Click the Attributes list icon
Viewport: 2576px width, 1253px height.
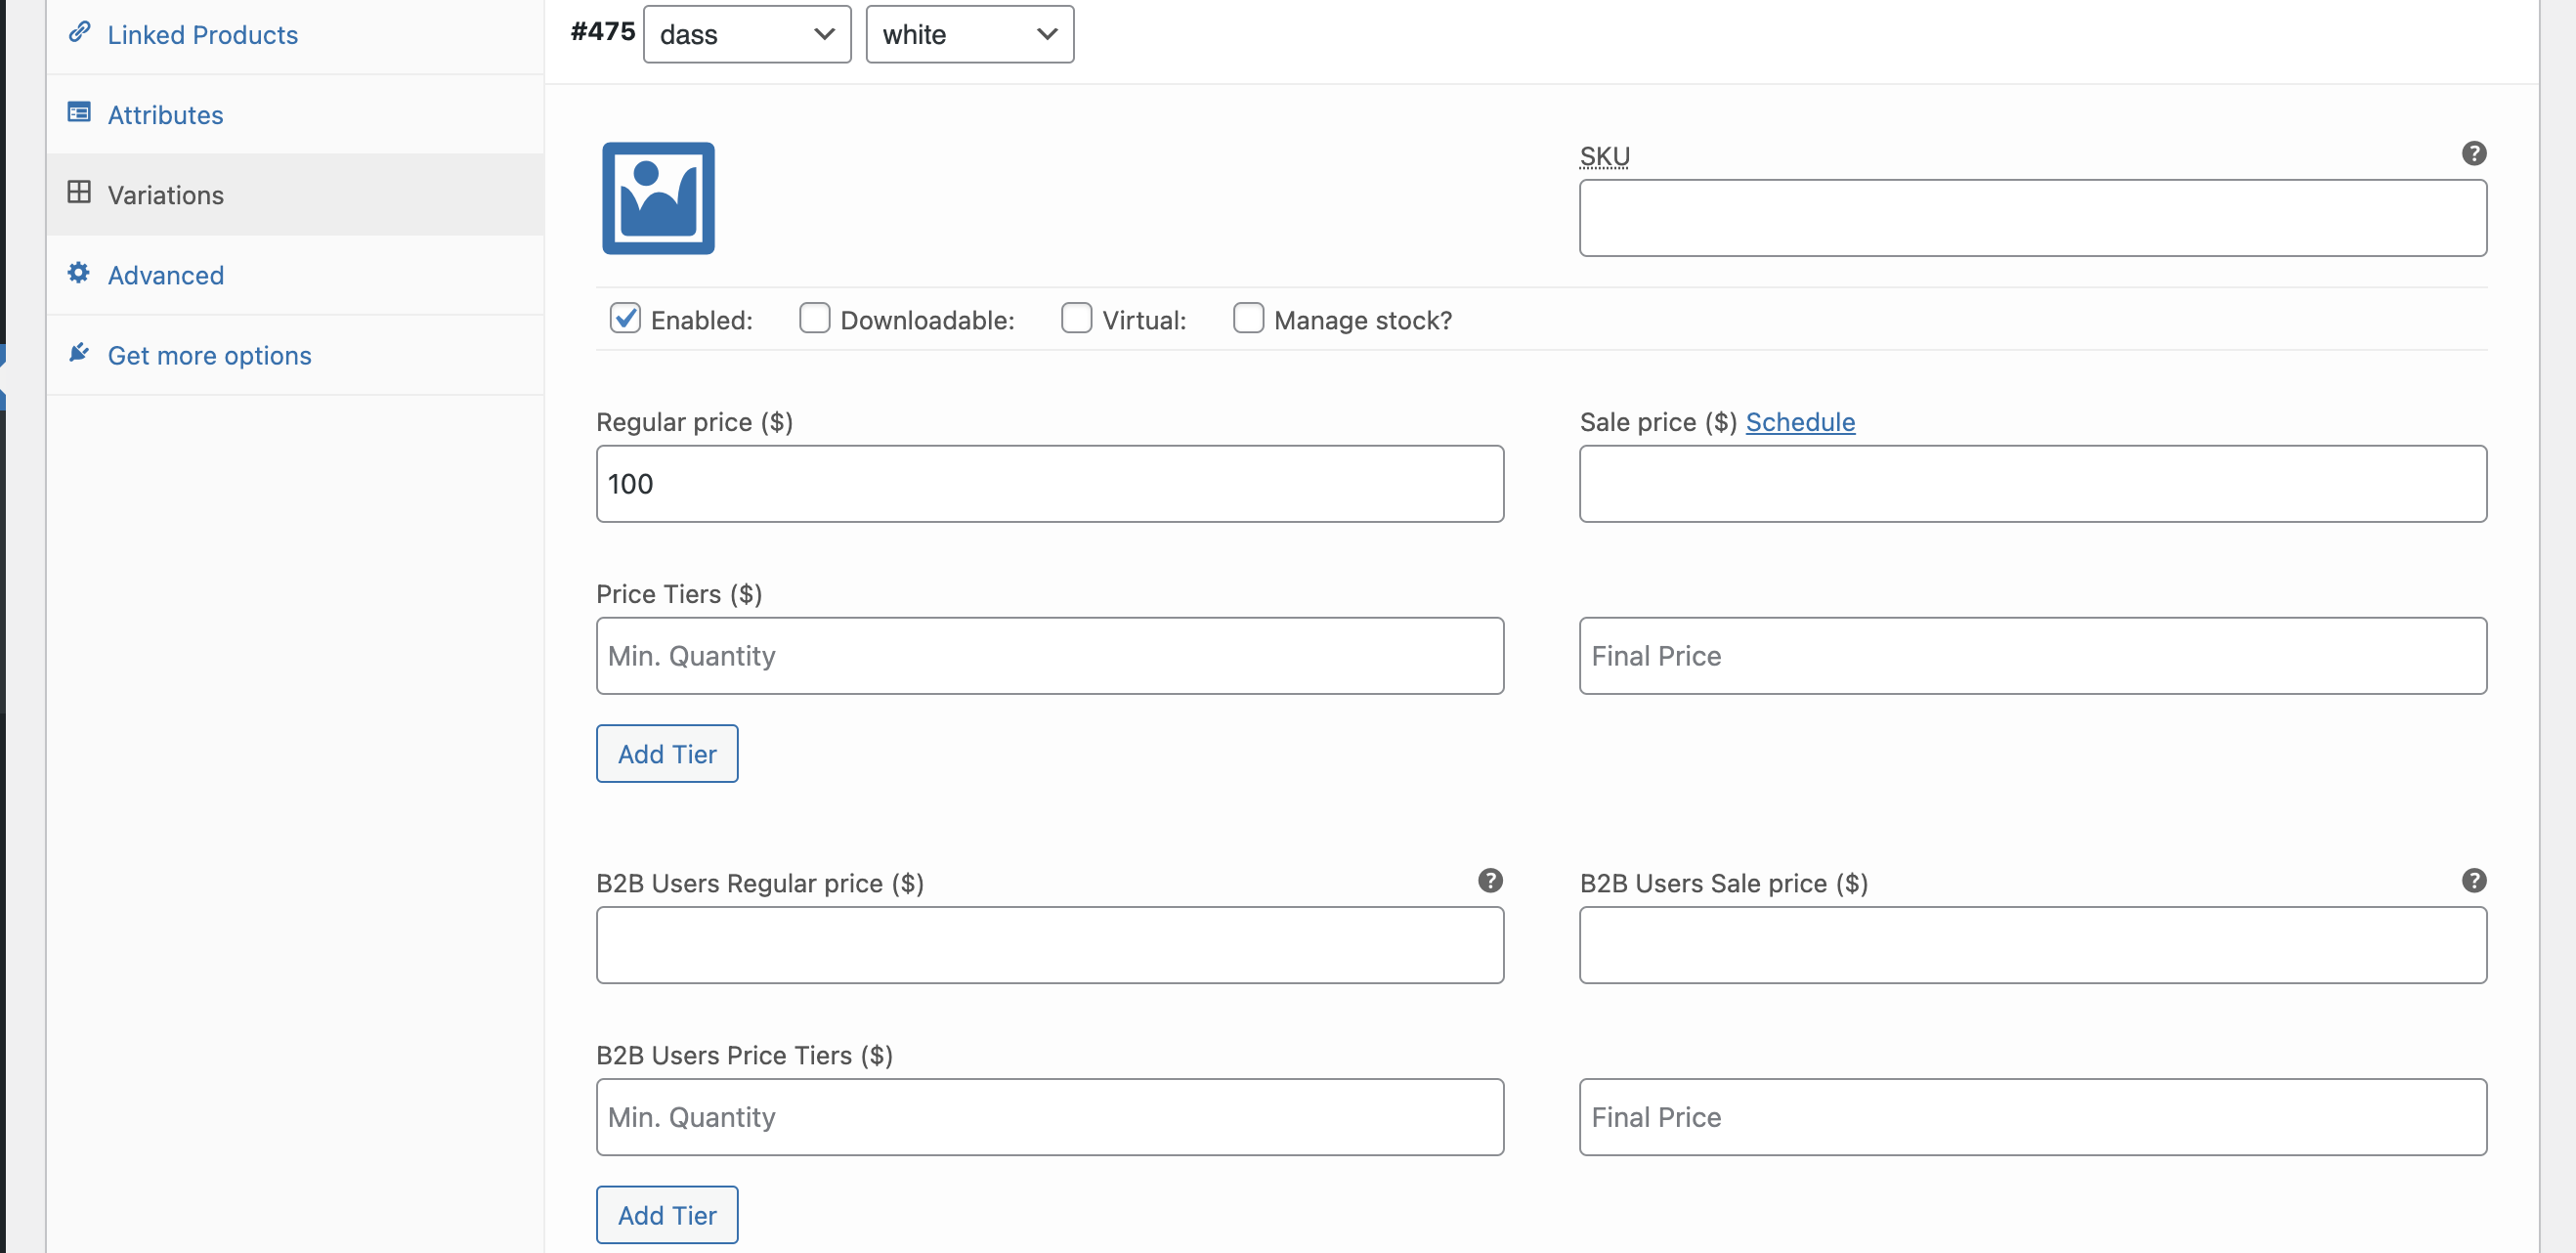tap(79, 112)
